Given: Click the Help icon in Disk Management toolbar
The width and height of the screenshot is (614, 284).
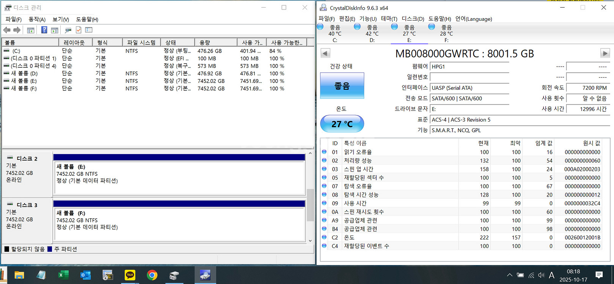Looking at the screenshot, I should 44,30.
